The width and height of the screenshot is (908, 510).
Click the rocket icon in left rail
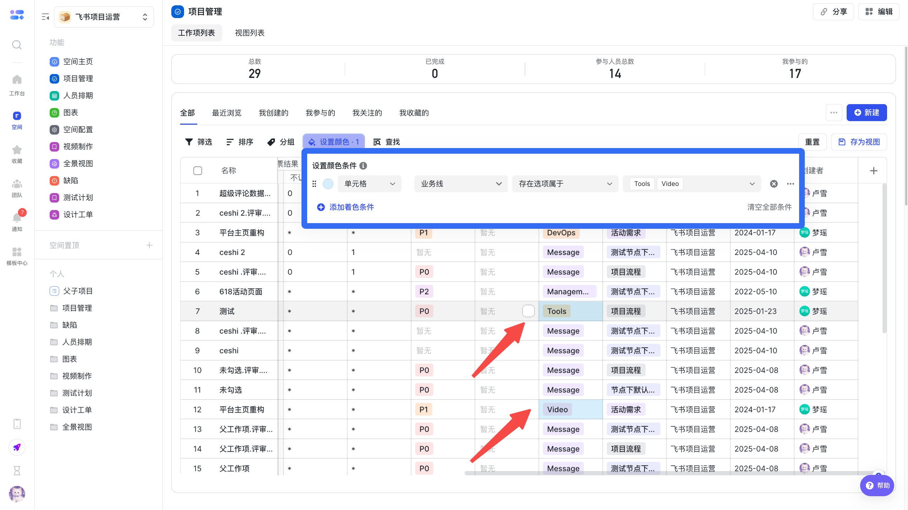[17, 447]
